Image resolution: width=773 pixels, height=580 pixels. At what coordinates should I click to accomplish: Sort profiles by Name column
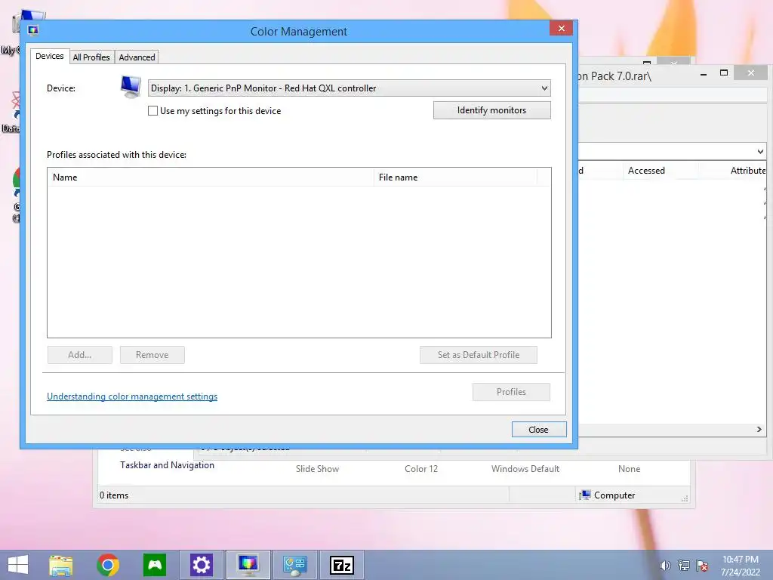[x=211, y=177]
